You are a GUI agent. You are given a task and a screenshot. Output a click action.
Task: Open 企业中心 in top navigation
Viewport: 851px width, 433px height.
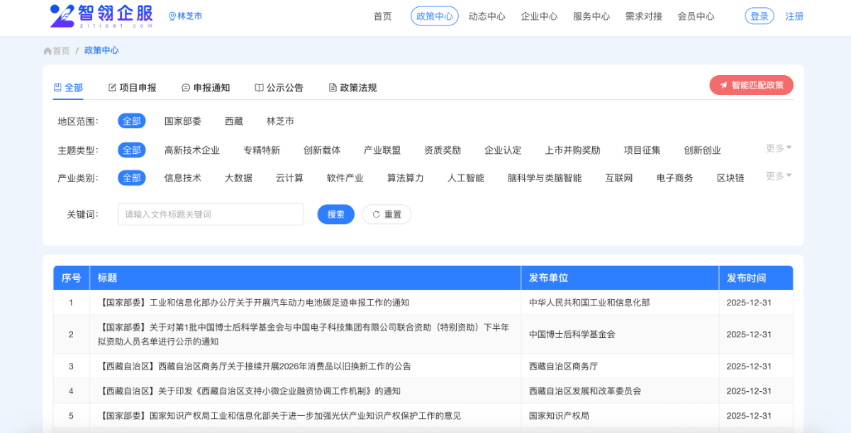539,16
